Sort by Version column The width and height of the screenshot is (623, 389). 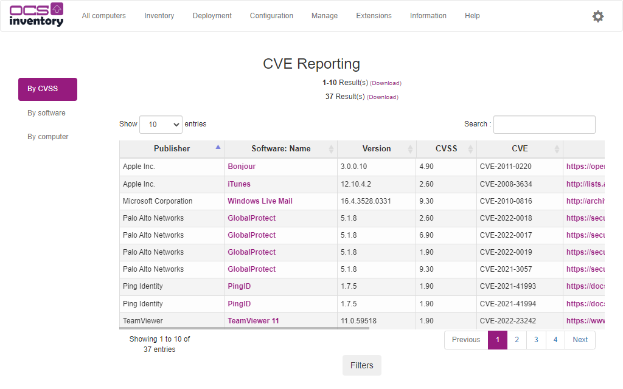pyautogui.click(x=376, y=148)
